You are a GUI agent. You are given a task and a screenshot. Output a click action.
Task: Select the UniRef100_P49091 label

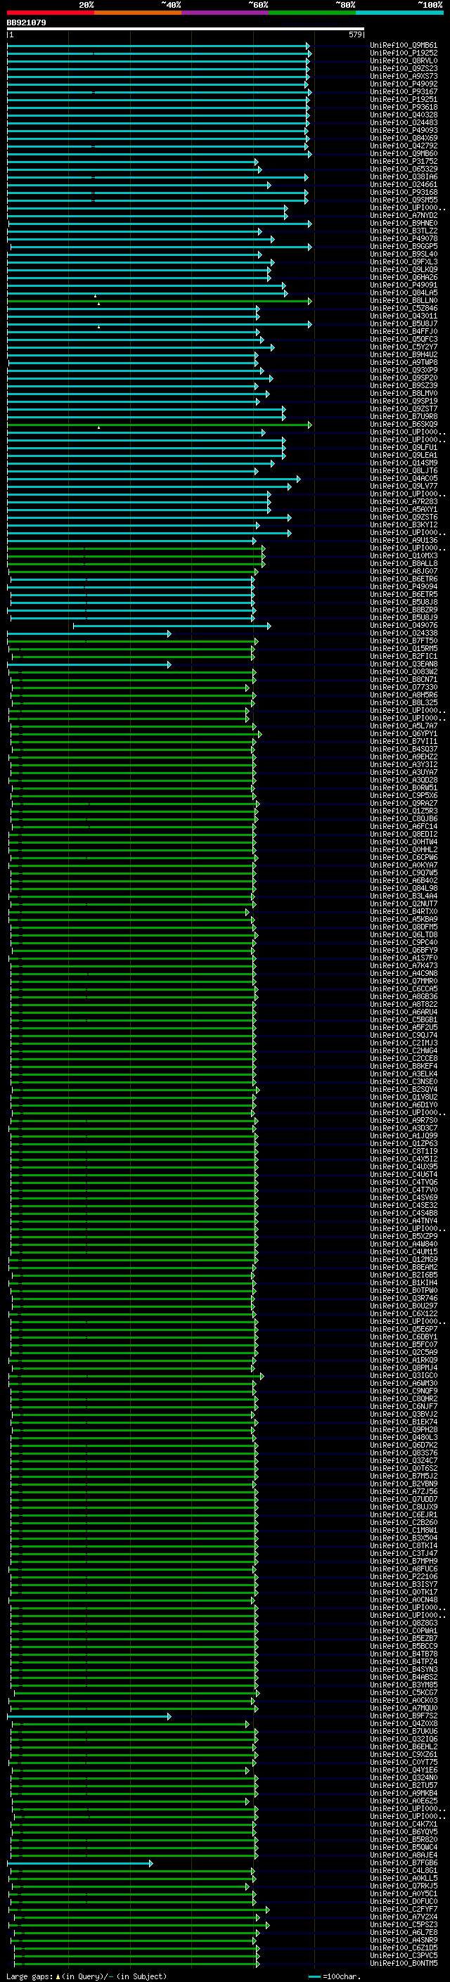404,285
